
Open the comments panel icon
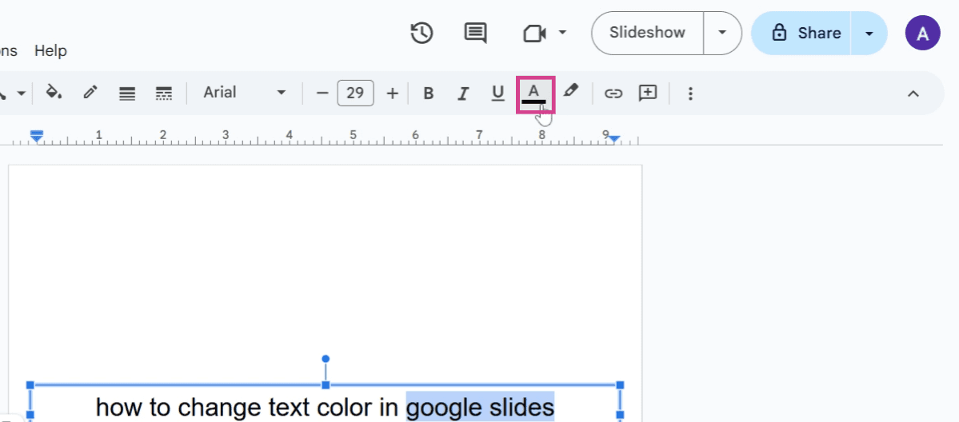point(475,33)
